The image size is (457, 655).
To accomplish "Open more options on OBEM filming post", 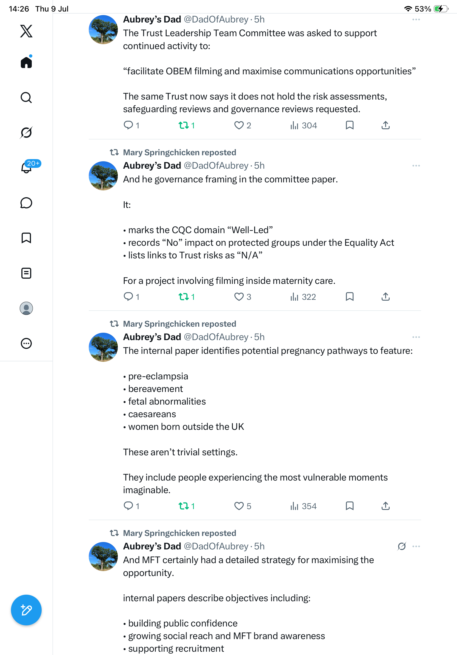I will (x=416, y=19).
